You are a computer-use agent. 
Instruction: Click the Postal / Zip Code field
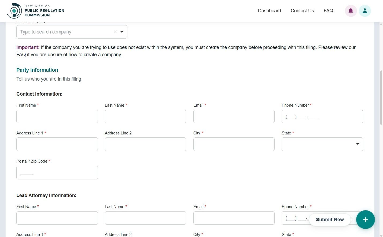point(57,172)
